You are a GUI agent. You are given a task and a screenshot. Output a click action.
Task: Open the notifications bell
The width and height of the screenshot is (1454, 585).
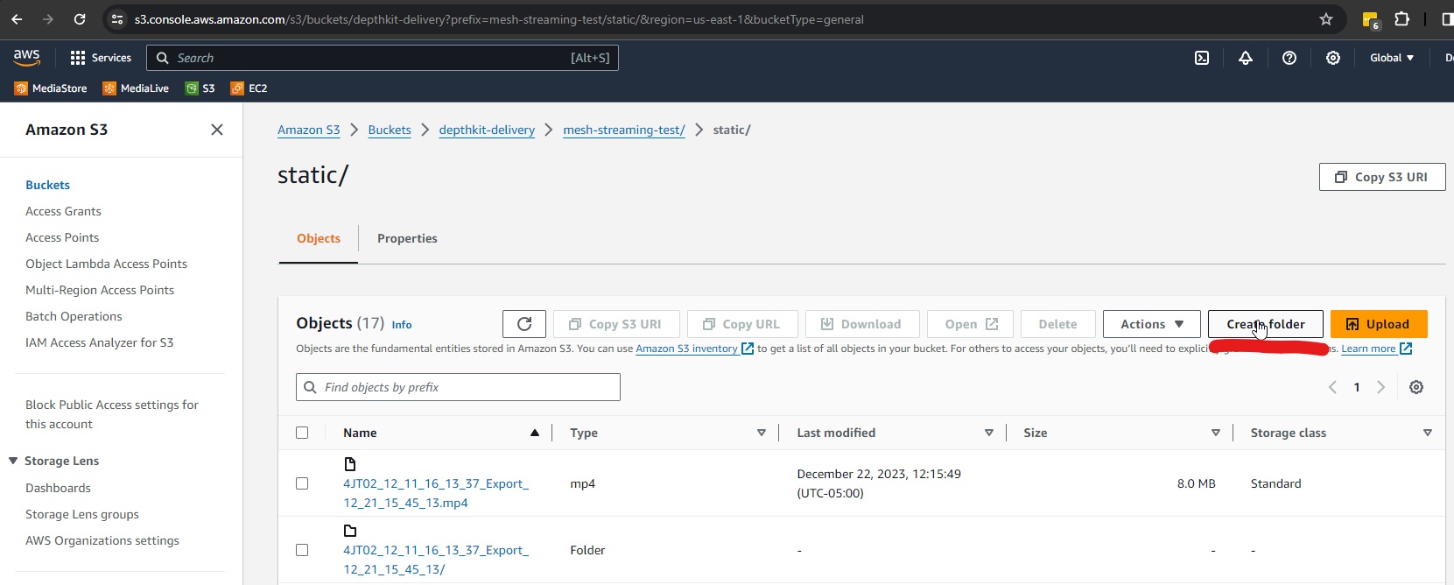tap(1246, 58)
